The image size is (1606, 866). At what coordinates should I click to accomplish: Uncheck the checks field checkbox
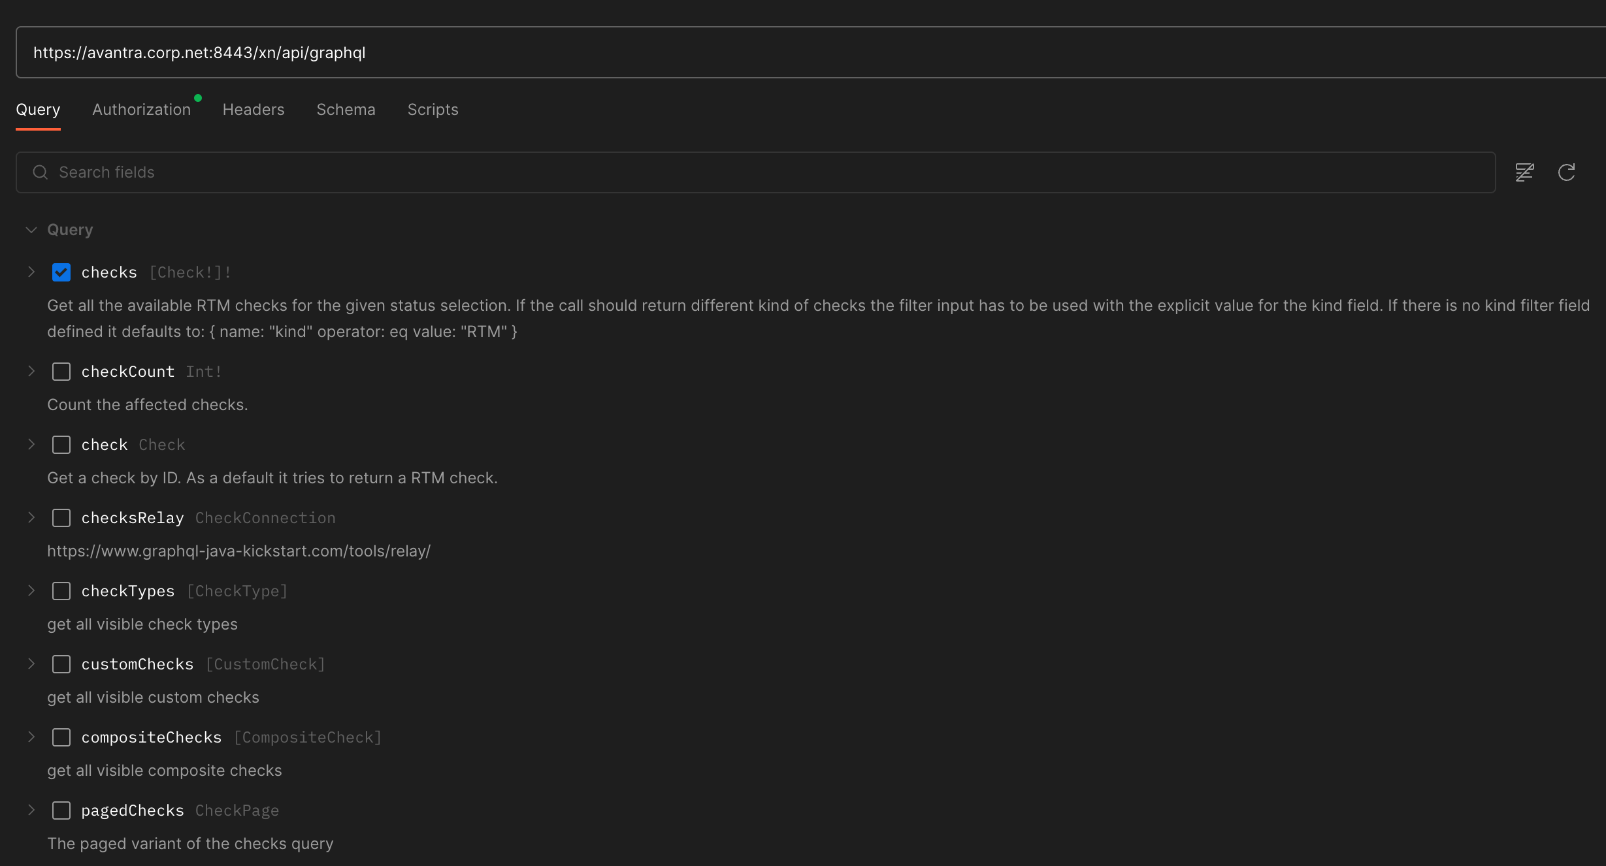point(61,272)
